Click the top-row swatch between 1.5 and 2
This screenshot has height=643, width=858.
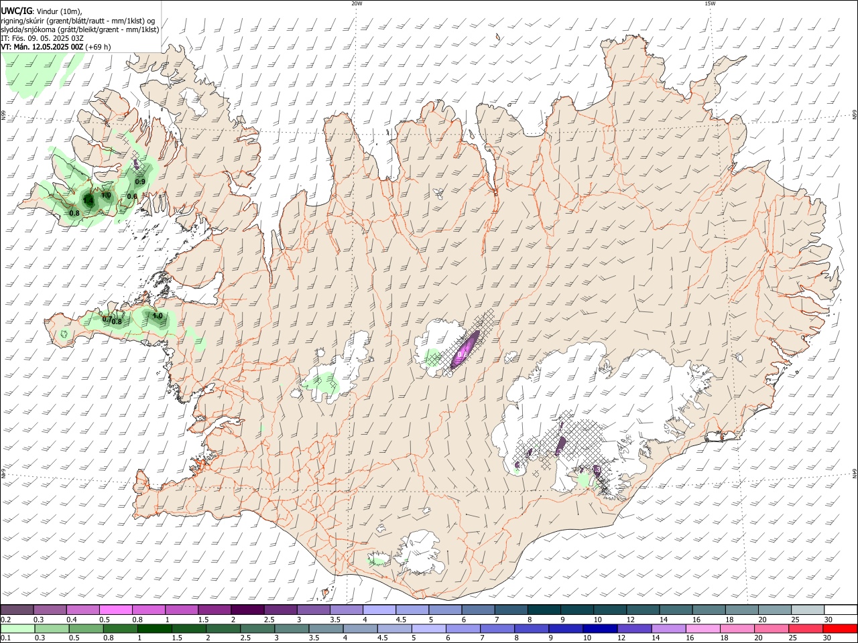[214, 610]
